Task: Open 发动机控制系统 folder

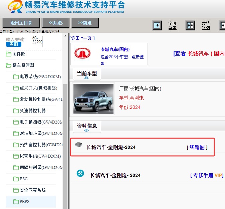Action: click(x=41, y=99)
